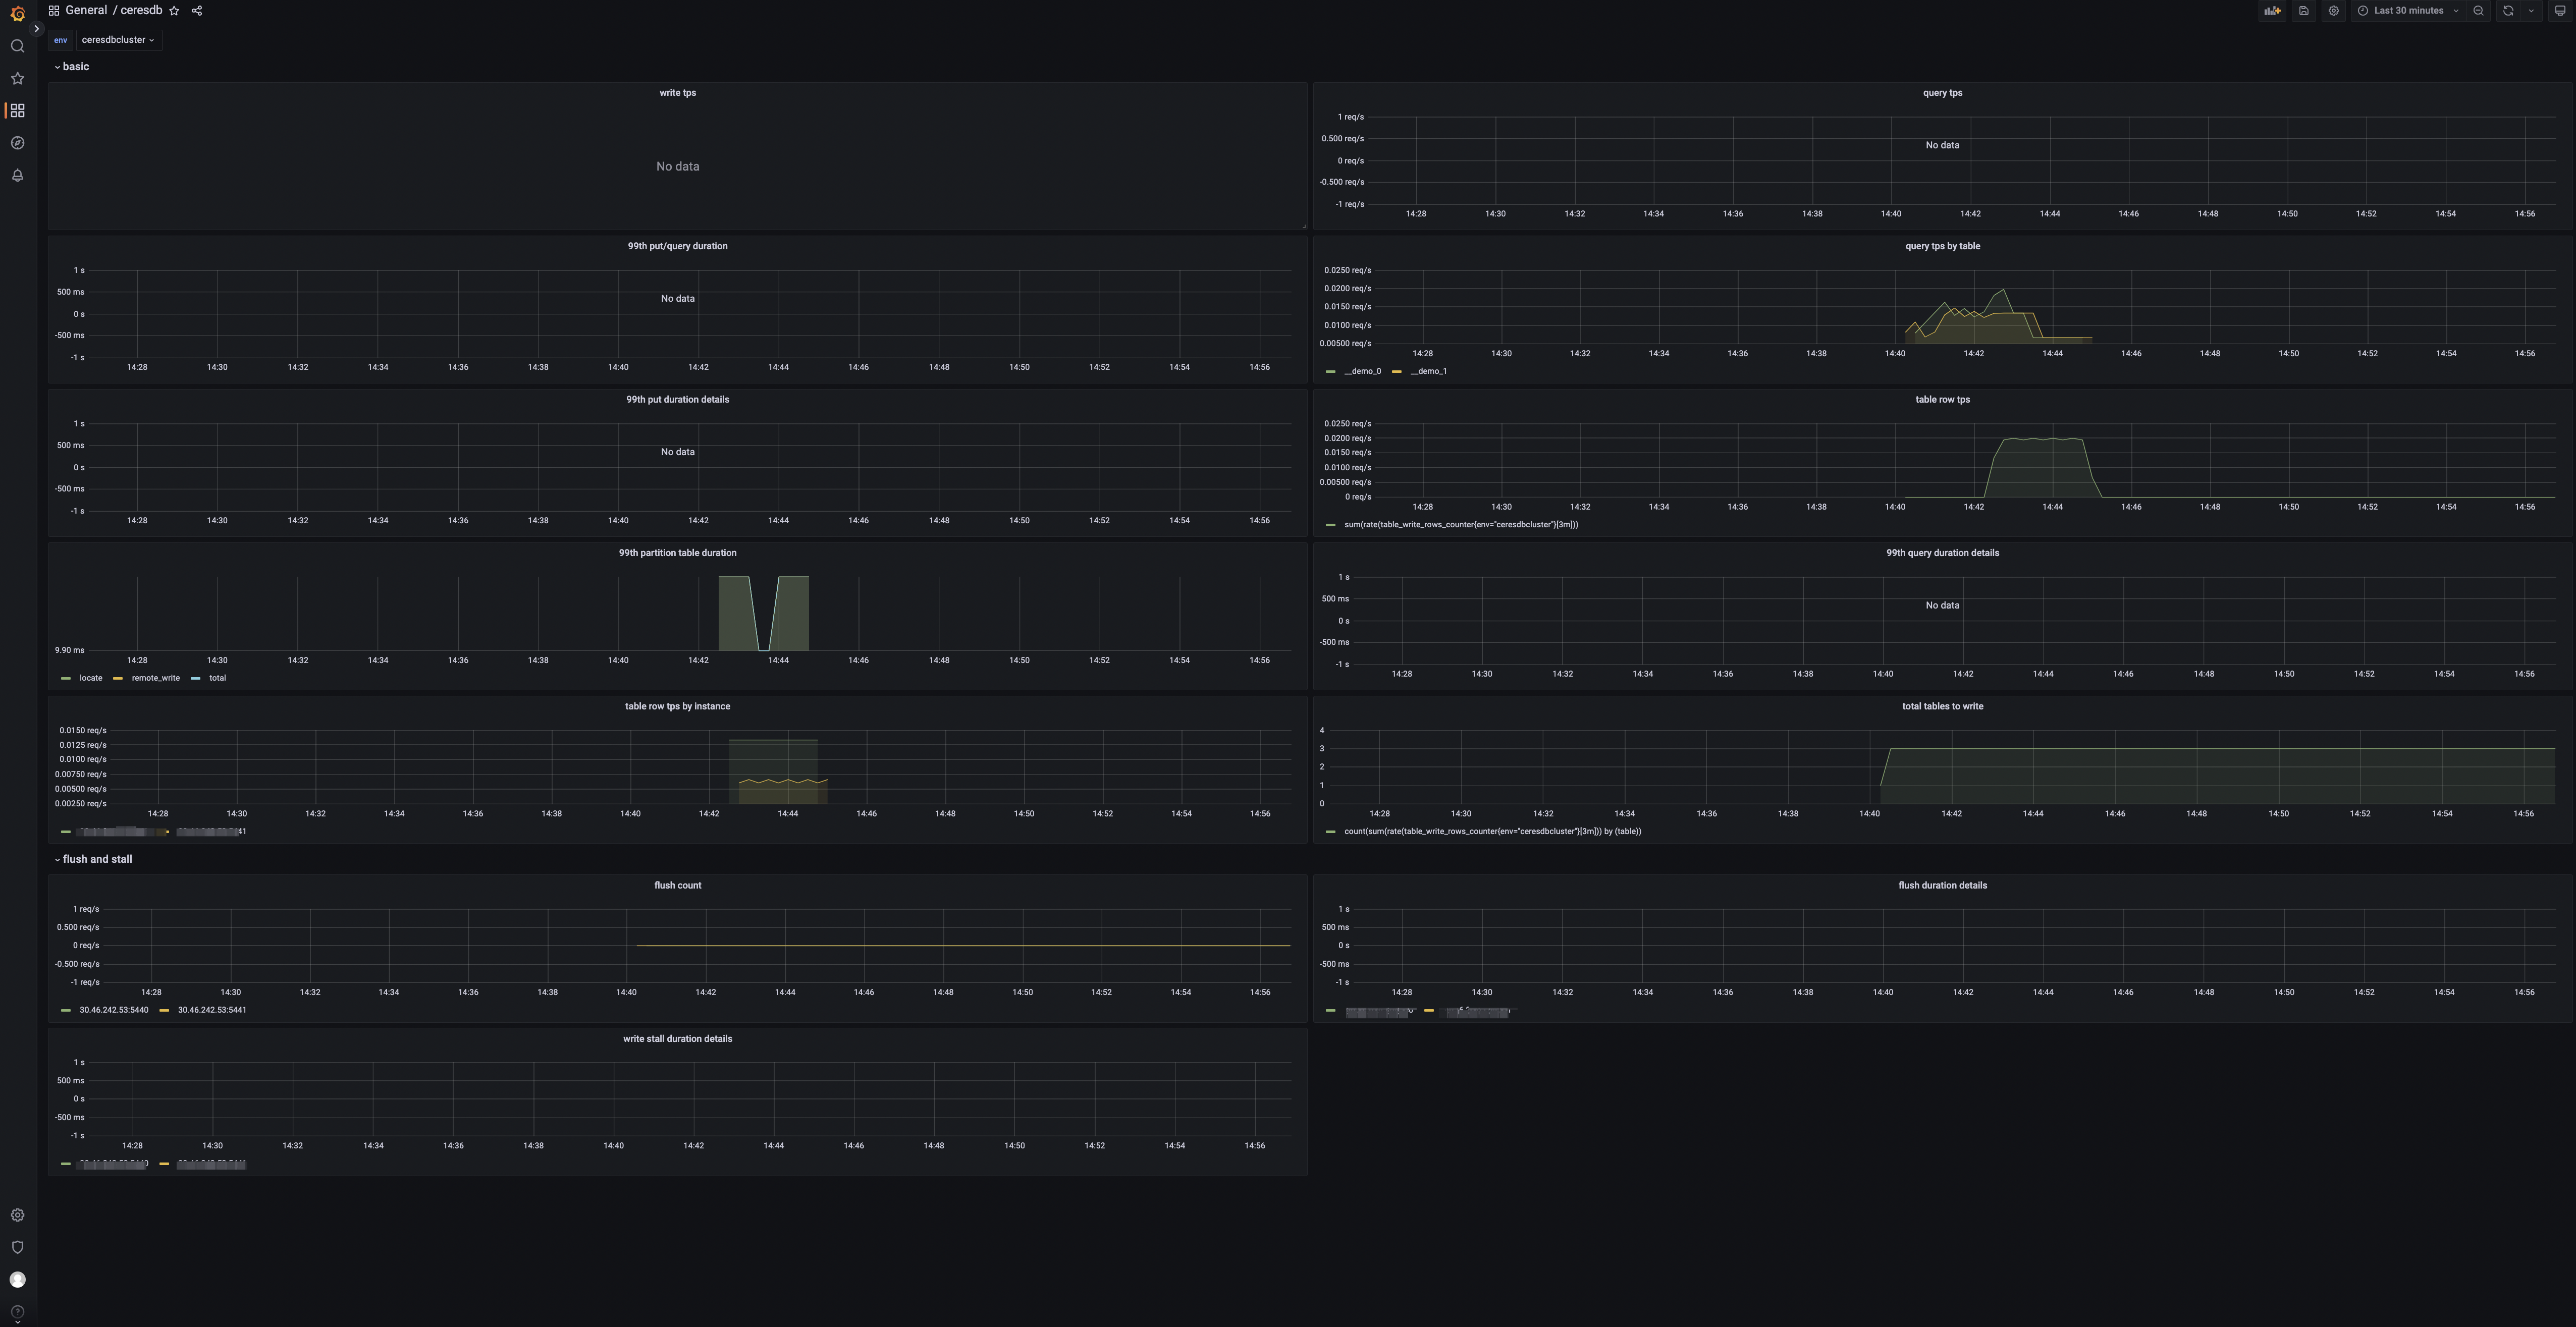The height and width of the screenshot is (1327, 2576).
Task: Open dashboard settings gear in top bar
Action: (2333, 11)
